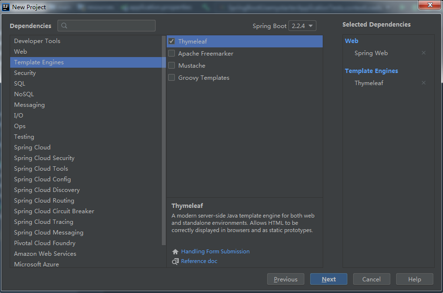Click the reference doc icon
This screenshot has width=443, height=293.
click(175, 262)
